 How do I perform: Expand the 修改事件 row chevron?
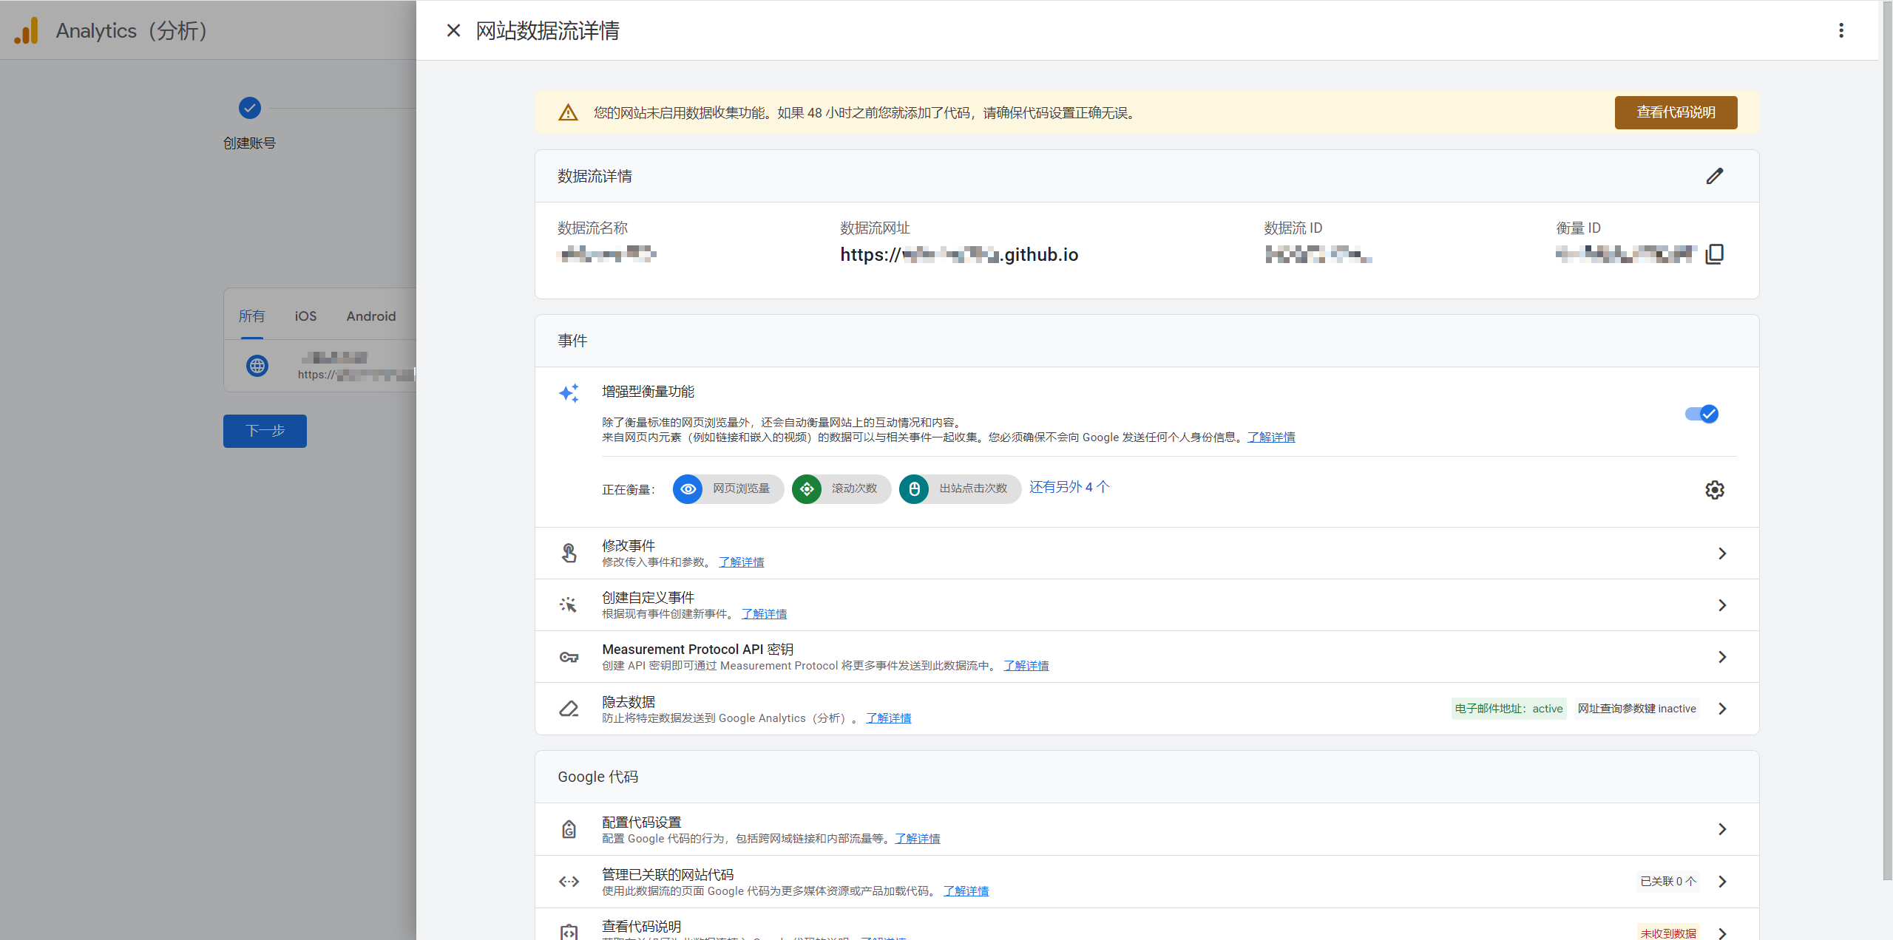point(1721,554)
